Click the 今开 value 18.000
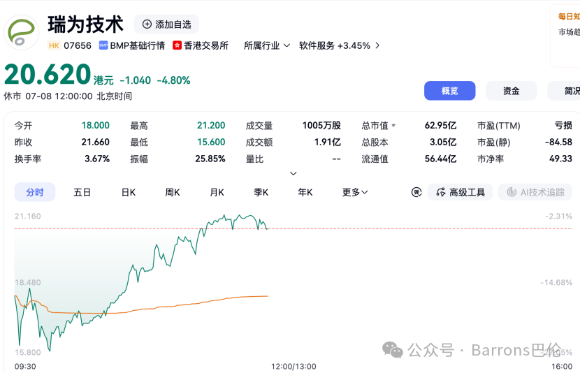Viewport: 580px width, 373px height. (x=96, y=125)
